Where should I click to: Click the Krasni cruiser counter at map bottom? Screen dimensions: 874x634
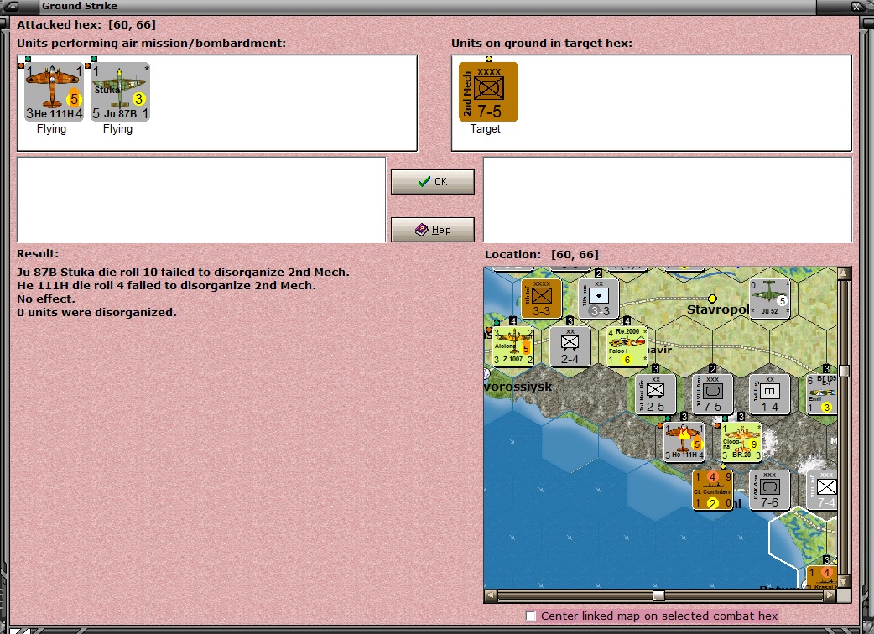[x=822, y=577]
